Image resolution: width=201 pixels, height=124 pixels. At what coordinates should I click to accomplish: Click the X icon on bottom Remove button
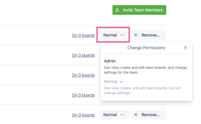pos(136,115)
